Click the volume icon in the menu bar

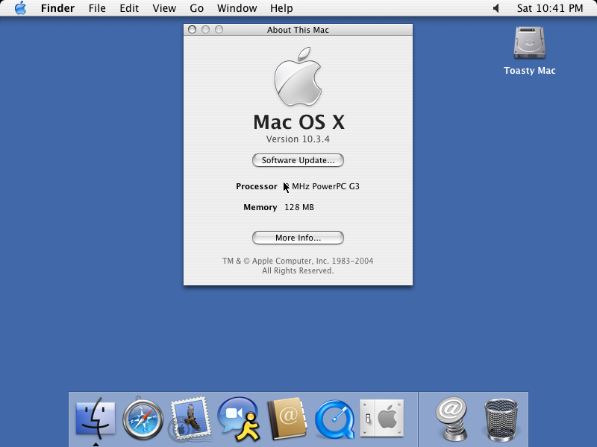click(496, 8)
